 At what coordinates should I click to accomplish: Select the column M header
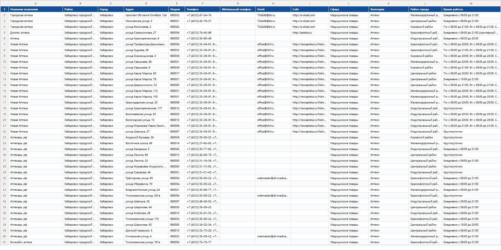pyautogui.click(x=471, y=3)
